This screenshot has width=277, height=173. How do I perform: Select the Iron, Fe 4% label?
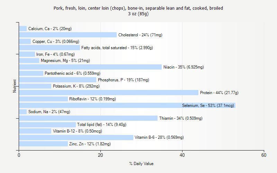pos(55,54)
